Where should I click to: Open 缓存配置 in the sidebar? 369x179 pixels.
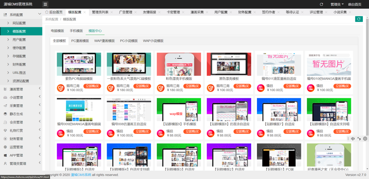pos(19,48)
